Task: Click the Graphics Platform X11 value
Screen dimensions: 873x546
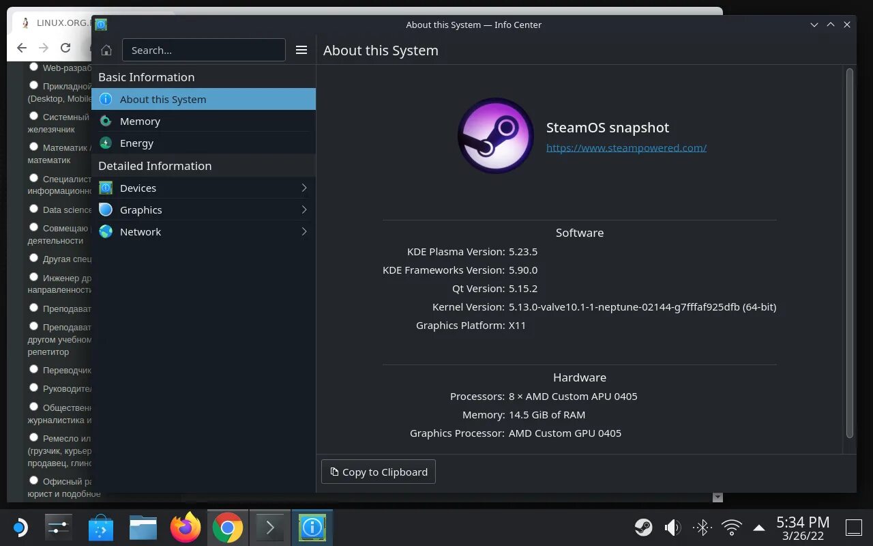Action: 518,326
